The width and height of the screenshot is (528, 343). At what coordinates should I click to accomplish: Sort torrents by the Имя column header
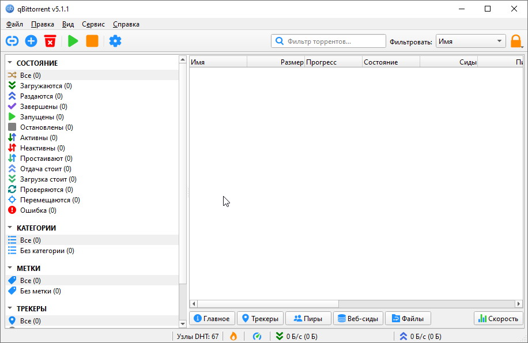click(x=218, y=62)
